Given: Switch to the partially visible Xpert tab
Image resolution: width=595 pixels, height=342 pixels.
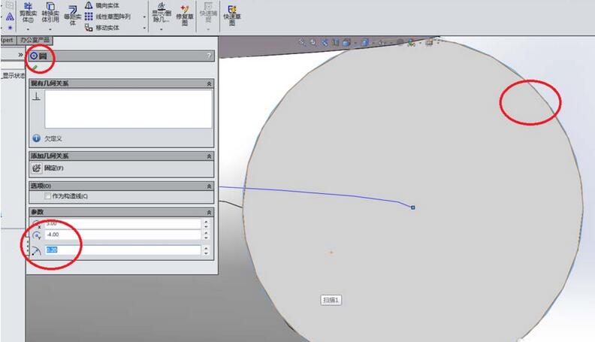Looking at the screenshot, I should click(8, 40).
